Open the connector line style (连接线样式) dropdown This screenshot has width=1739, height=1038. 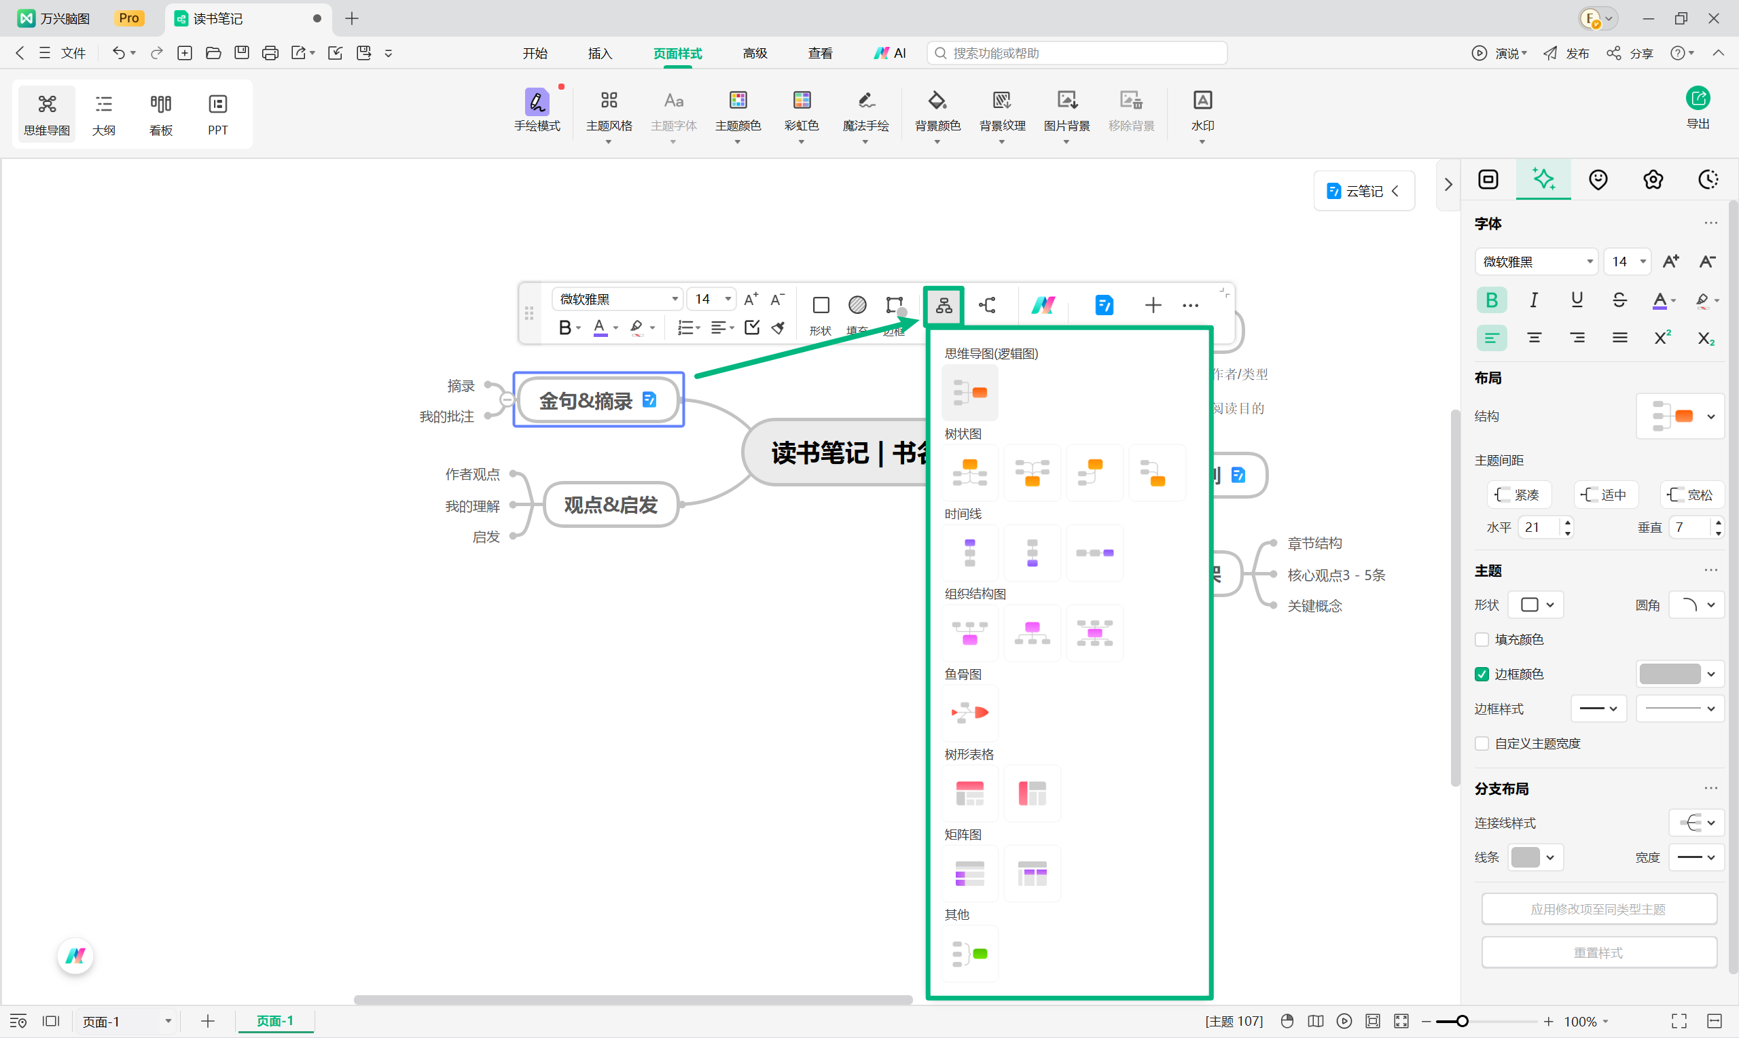coord(1696,823)
